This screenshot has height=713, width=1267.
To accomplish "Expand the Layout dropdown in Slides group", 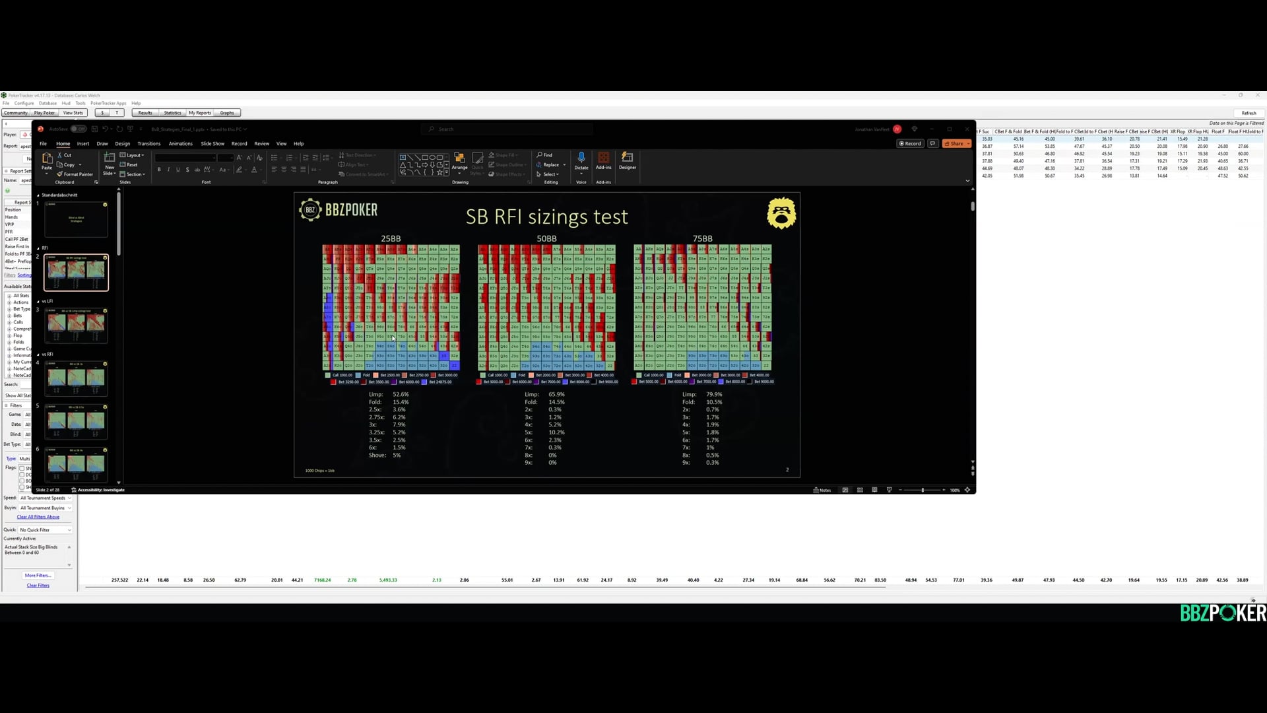I will click(x=133, y=155).
